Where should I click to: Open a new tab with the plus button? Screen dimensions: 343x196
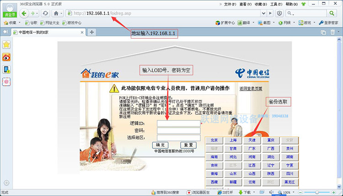(x=91, y=32)
